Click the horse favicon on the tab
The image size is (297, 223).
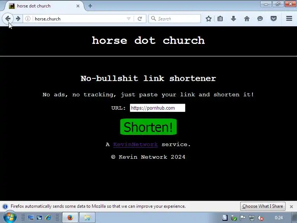12,6
